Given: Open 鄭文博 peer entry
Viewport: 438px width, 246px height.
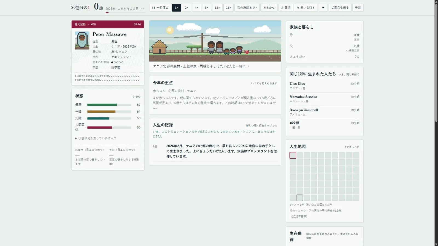Looking at the screenshot, I should pyautogui.click(x=324, y=125).
